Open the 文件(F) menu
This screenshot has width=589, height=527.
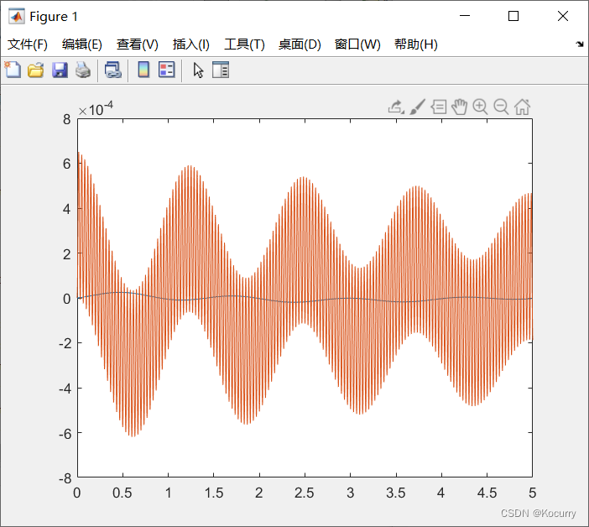tap(28, 44)
